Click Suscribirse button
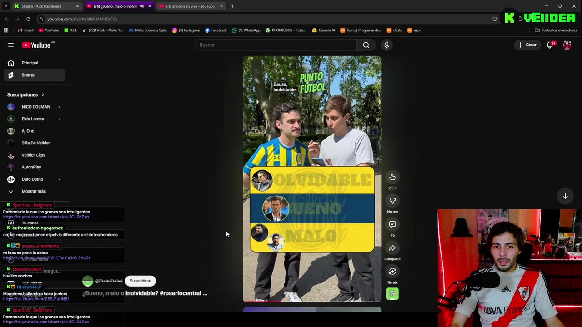 (140, 281)
